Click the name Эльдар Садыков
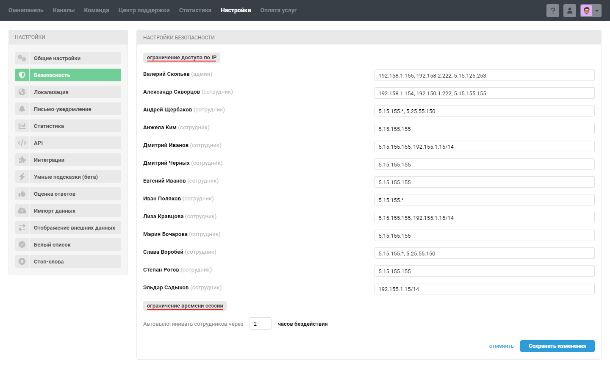Viewport: 610px width, 366px height. click(166, 288)
